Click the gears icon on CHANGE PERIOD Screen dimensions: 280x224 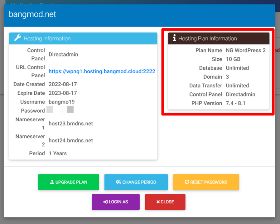(118, 182)
